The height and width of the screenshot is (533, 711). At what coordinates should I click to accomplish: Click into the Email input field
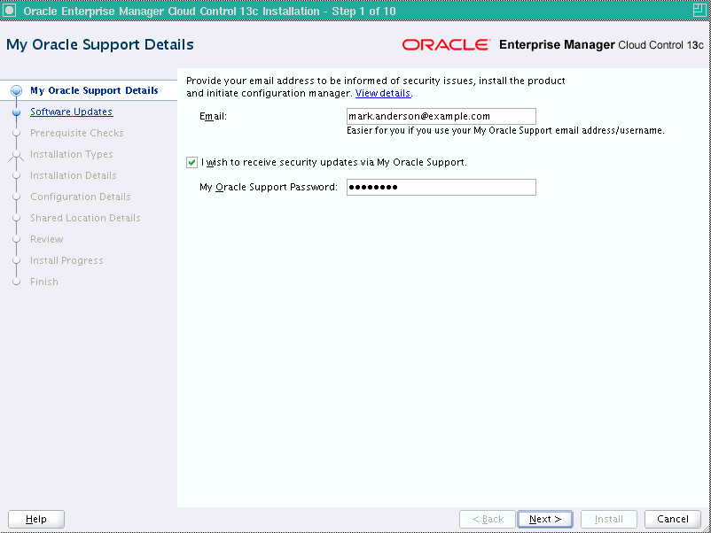(x=441, y=116)
